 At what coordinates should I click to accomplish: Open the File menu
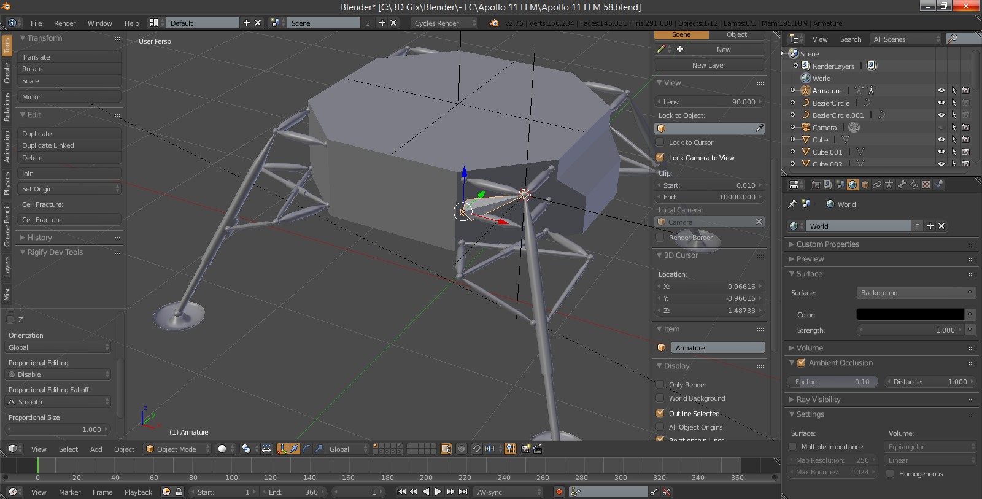pyautogui.click(x=36, y=23)
